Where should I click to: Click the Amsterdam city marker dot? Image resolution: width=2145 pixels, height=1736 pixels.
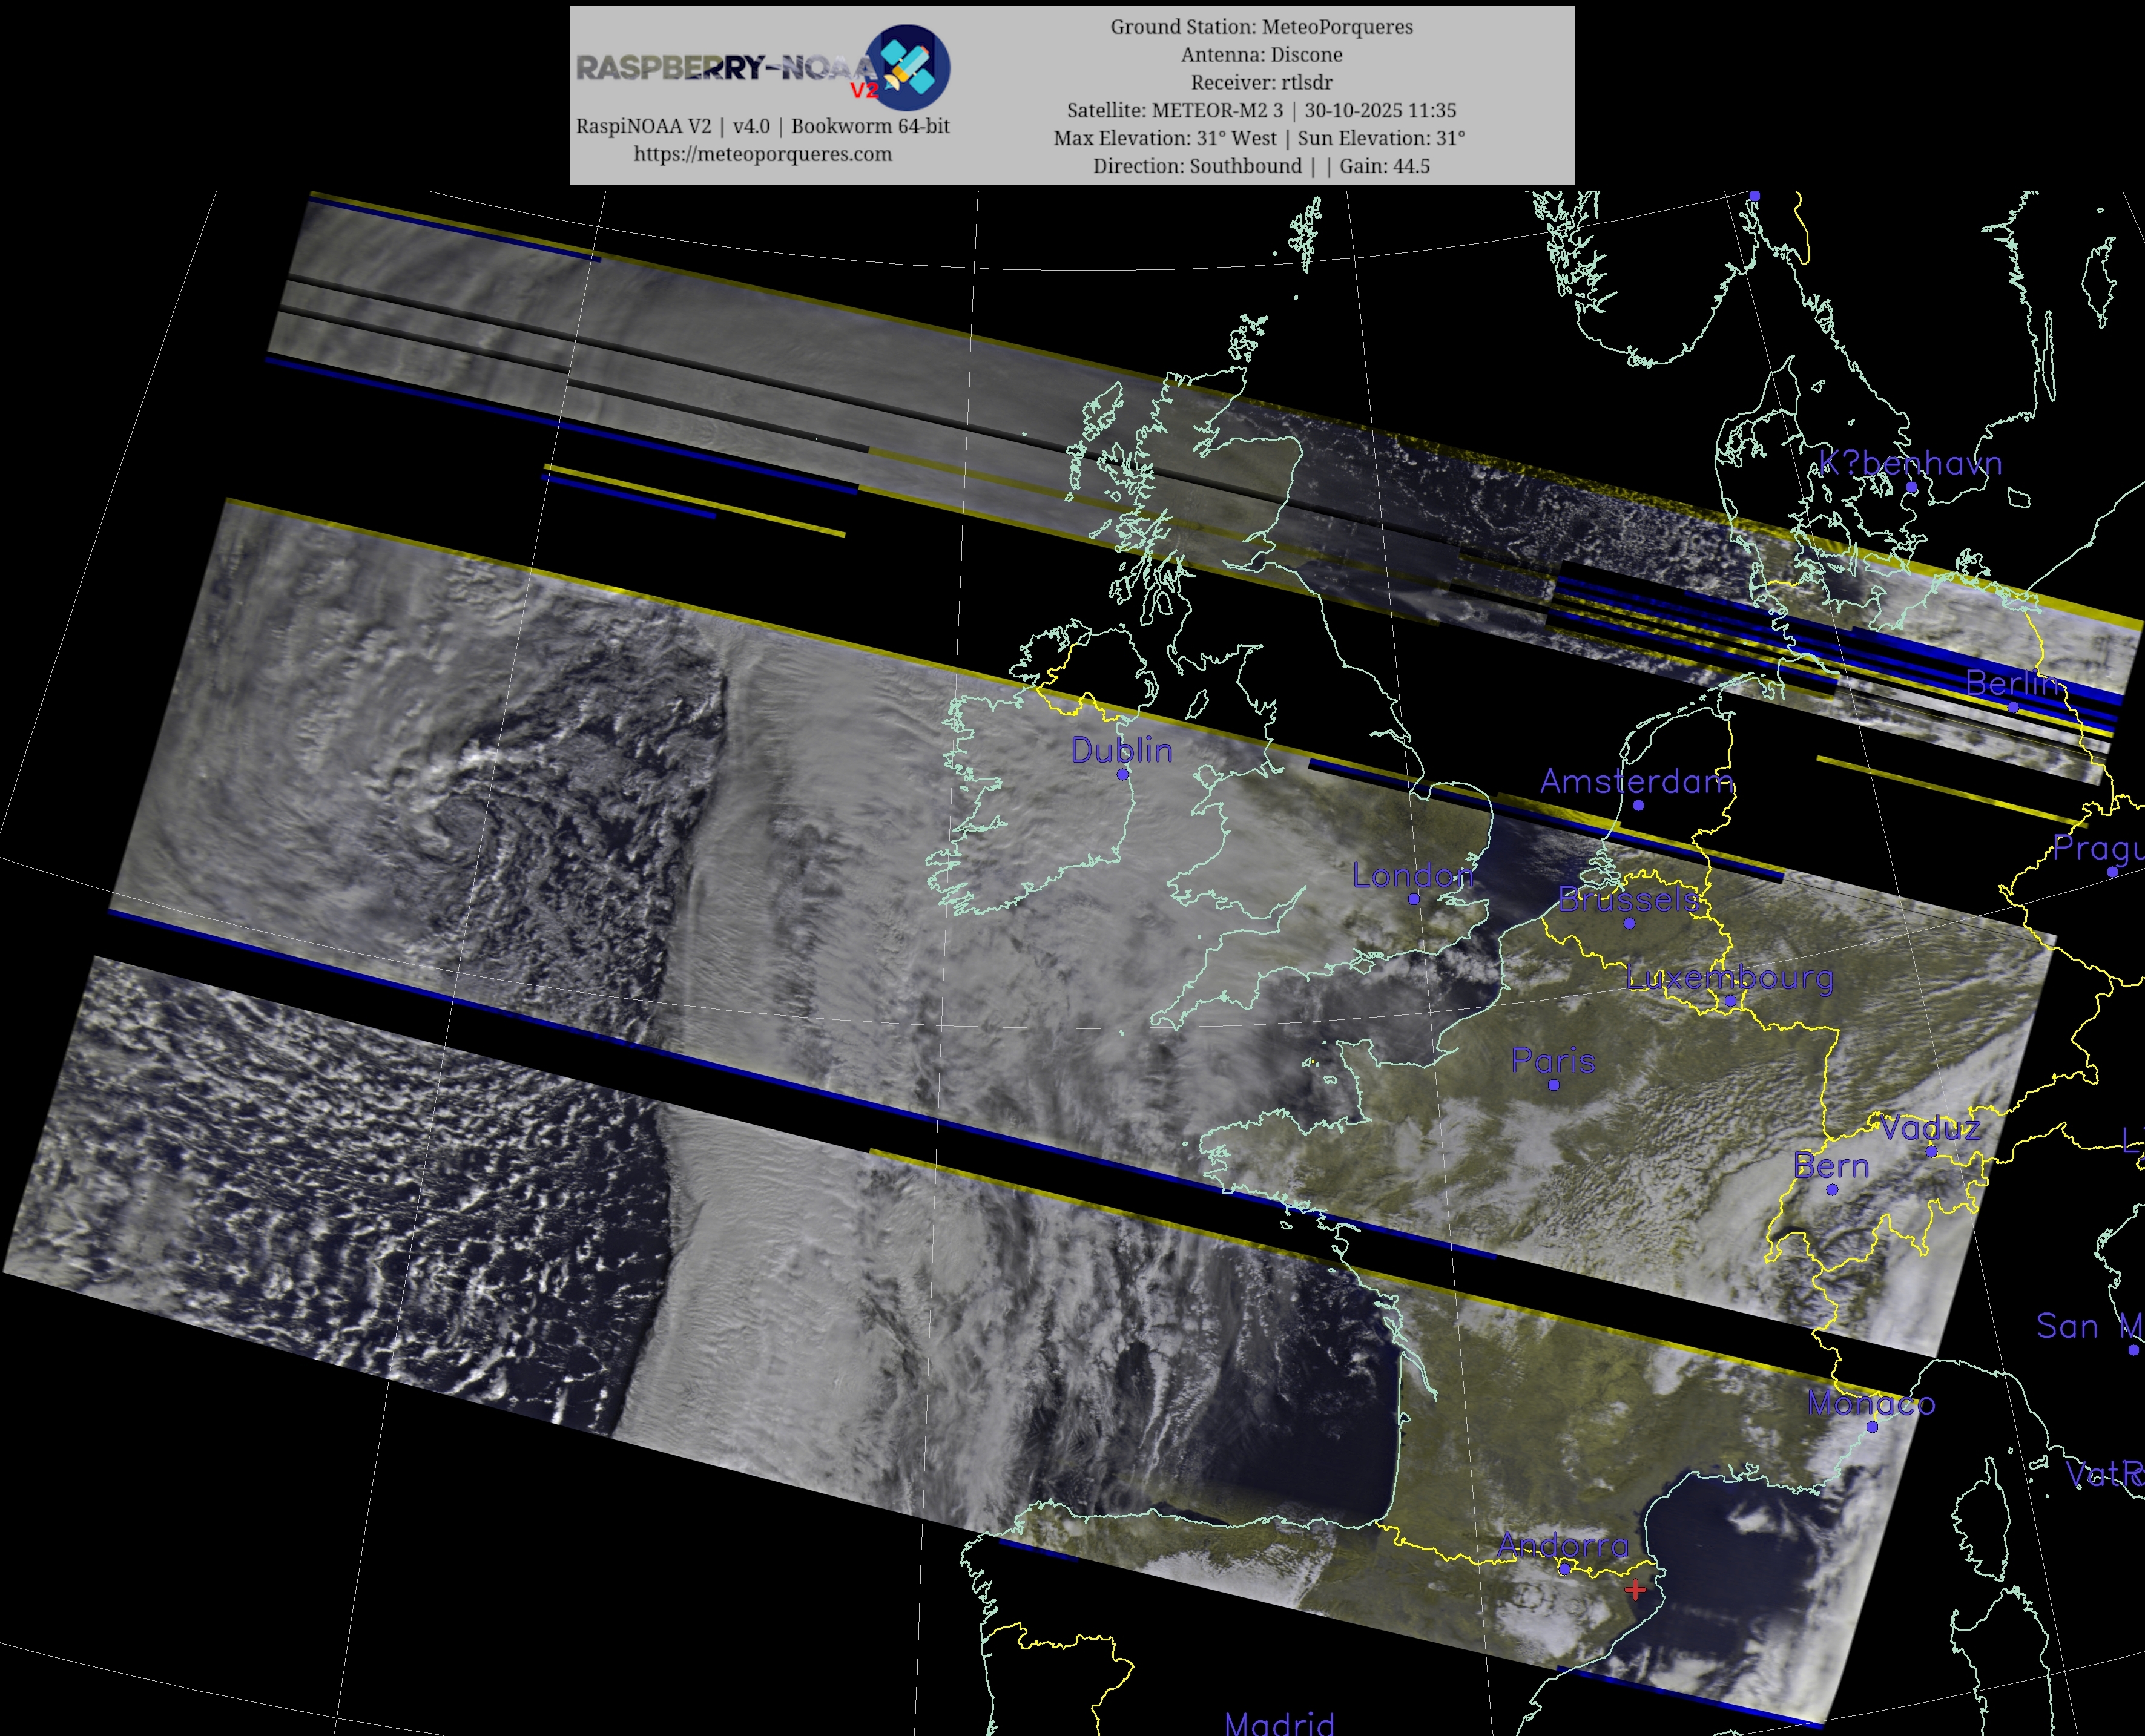coord(1638,805)
